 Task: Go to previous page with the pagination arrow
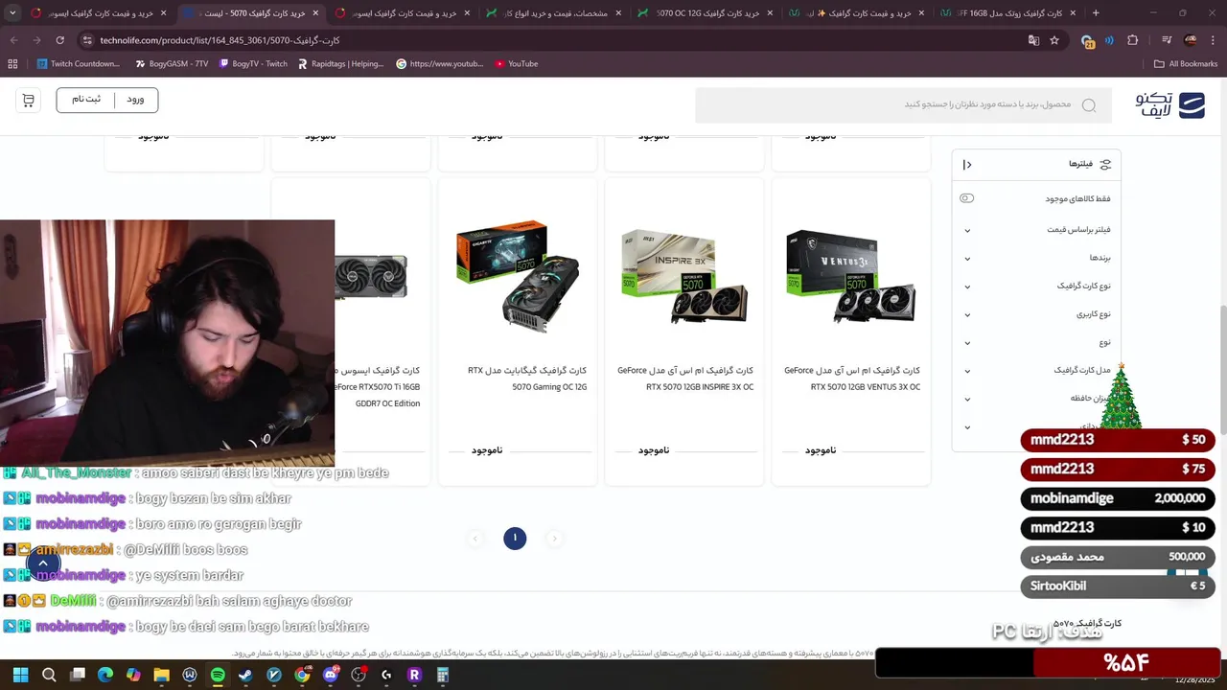tap(475, 539)
